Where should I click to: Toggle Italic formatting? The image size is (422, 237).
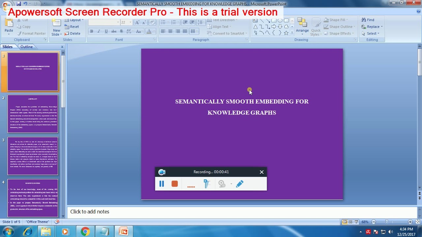(x=99, y=31)
